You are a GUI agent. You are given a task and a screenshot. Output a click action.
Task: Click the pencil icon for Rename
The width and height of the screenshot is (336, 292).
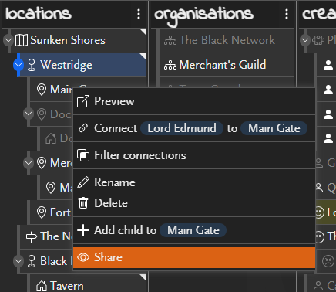[x=83, y=182]
